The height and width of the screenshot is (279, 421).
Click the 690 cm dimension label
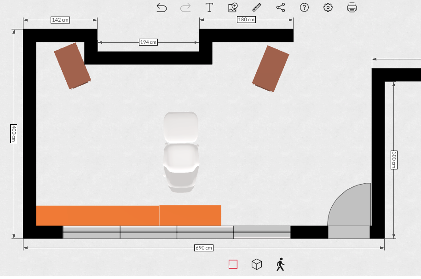click(x=204, y=248)
